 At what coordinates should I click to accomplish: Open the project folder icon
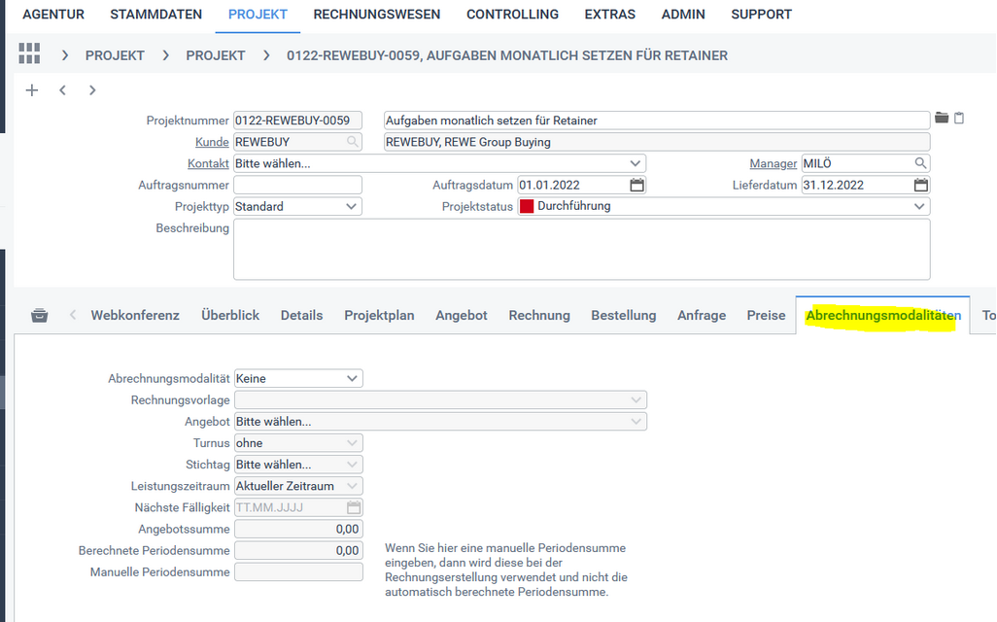942,119
